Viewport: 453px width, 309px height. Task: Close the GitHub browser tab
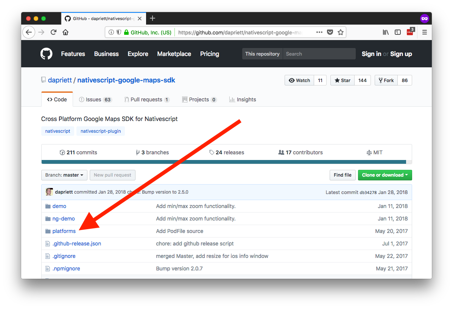[140, 19]
